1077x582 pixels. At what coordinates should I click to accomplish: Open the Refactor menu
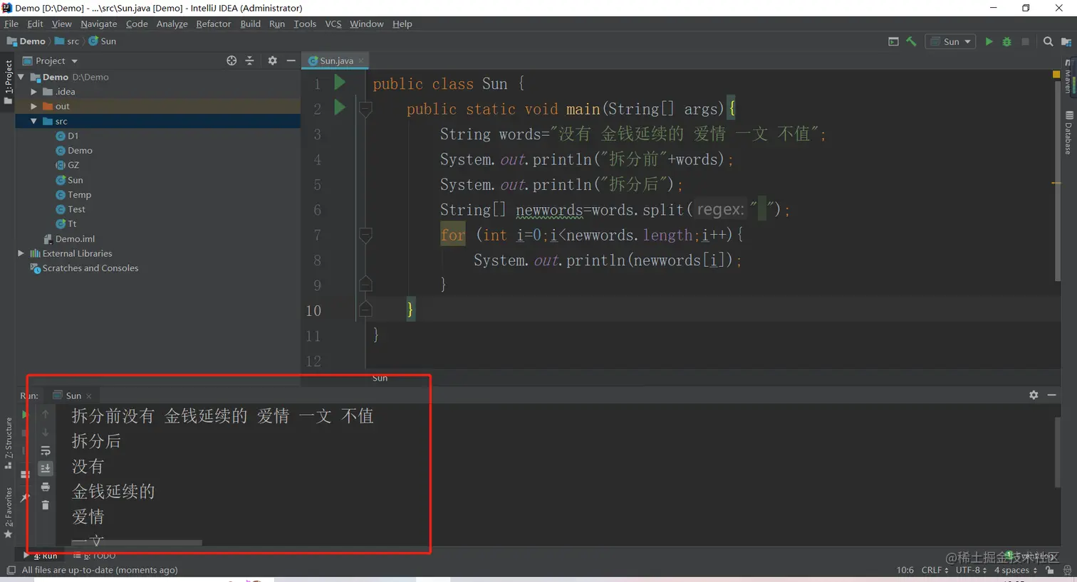coord(214,24)
